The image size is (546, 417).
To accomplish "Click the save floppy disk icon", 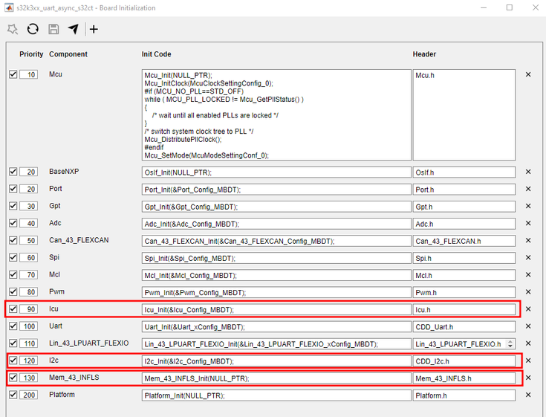I will [x=53, y=29].
